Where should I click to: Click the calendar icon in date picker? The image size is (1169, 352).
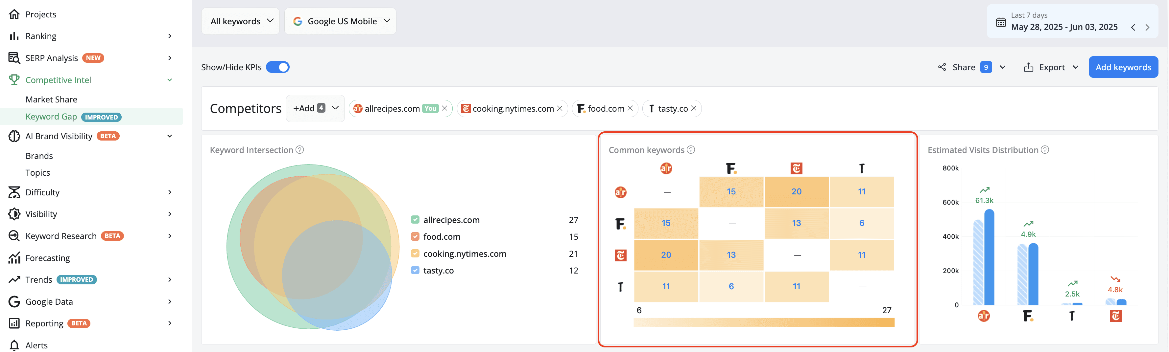click(1001, 22)
